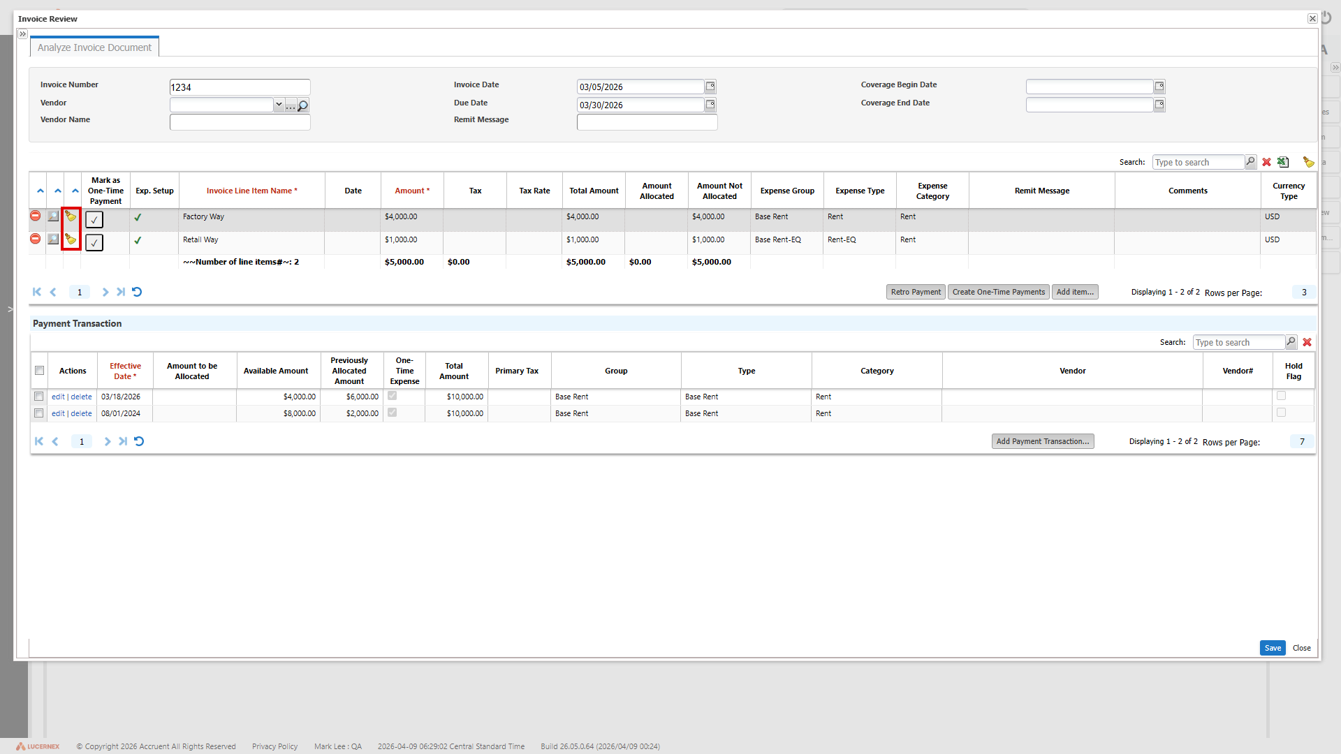Clear the line items search with the red X
1341x754 pixels.
(x=1266, y=162)
